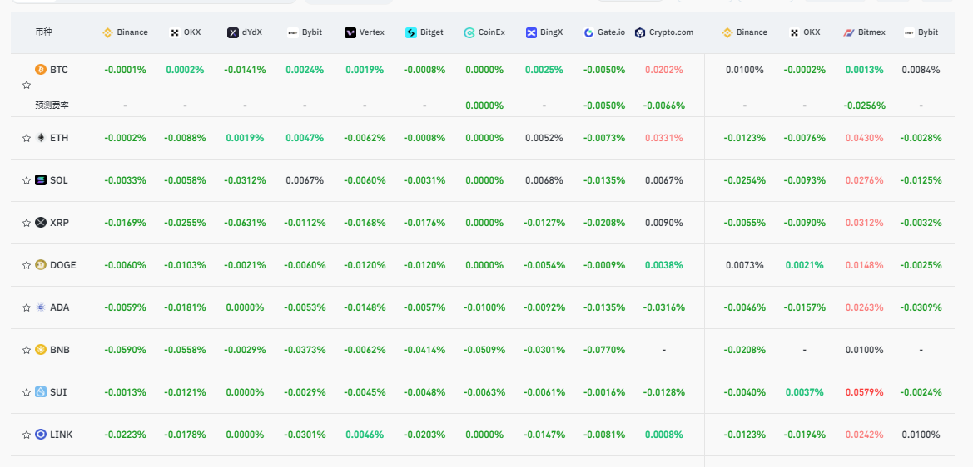Click the Bitget exchange logo in header
This screenshot has width=973, height=467.
pos(411,33)
